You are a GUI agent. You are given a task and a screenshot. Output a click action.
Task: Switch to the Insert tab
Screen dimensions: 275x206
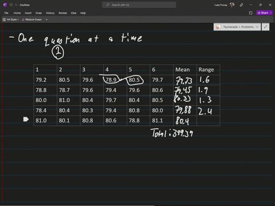tap(28, 13)
